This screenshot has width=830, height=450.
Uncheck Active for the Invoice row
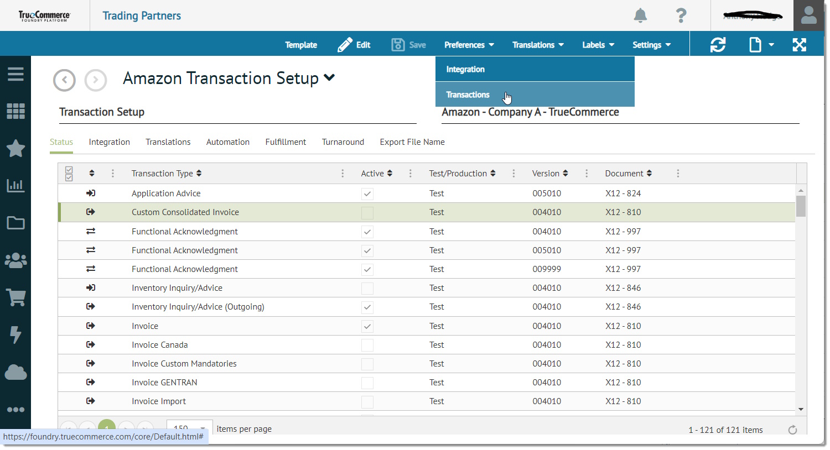click(x=367, y=326)
